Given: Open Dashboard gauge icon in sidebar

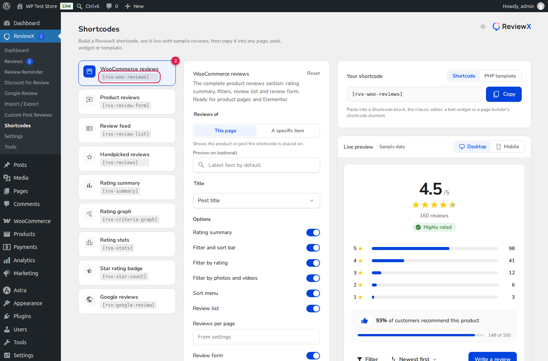Looking at the screenshot, I should (x=7, y=23).
